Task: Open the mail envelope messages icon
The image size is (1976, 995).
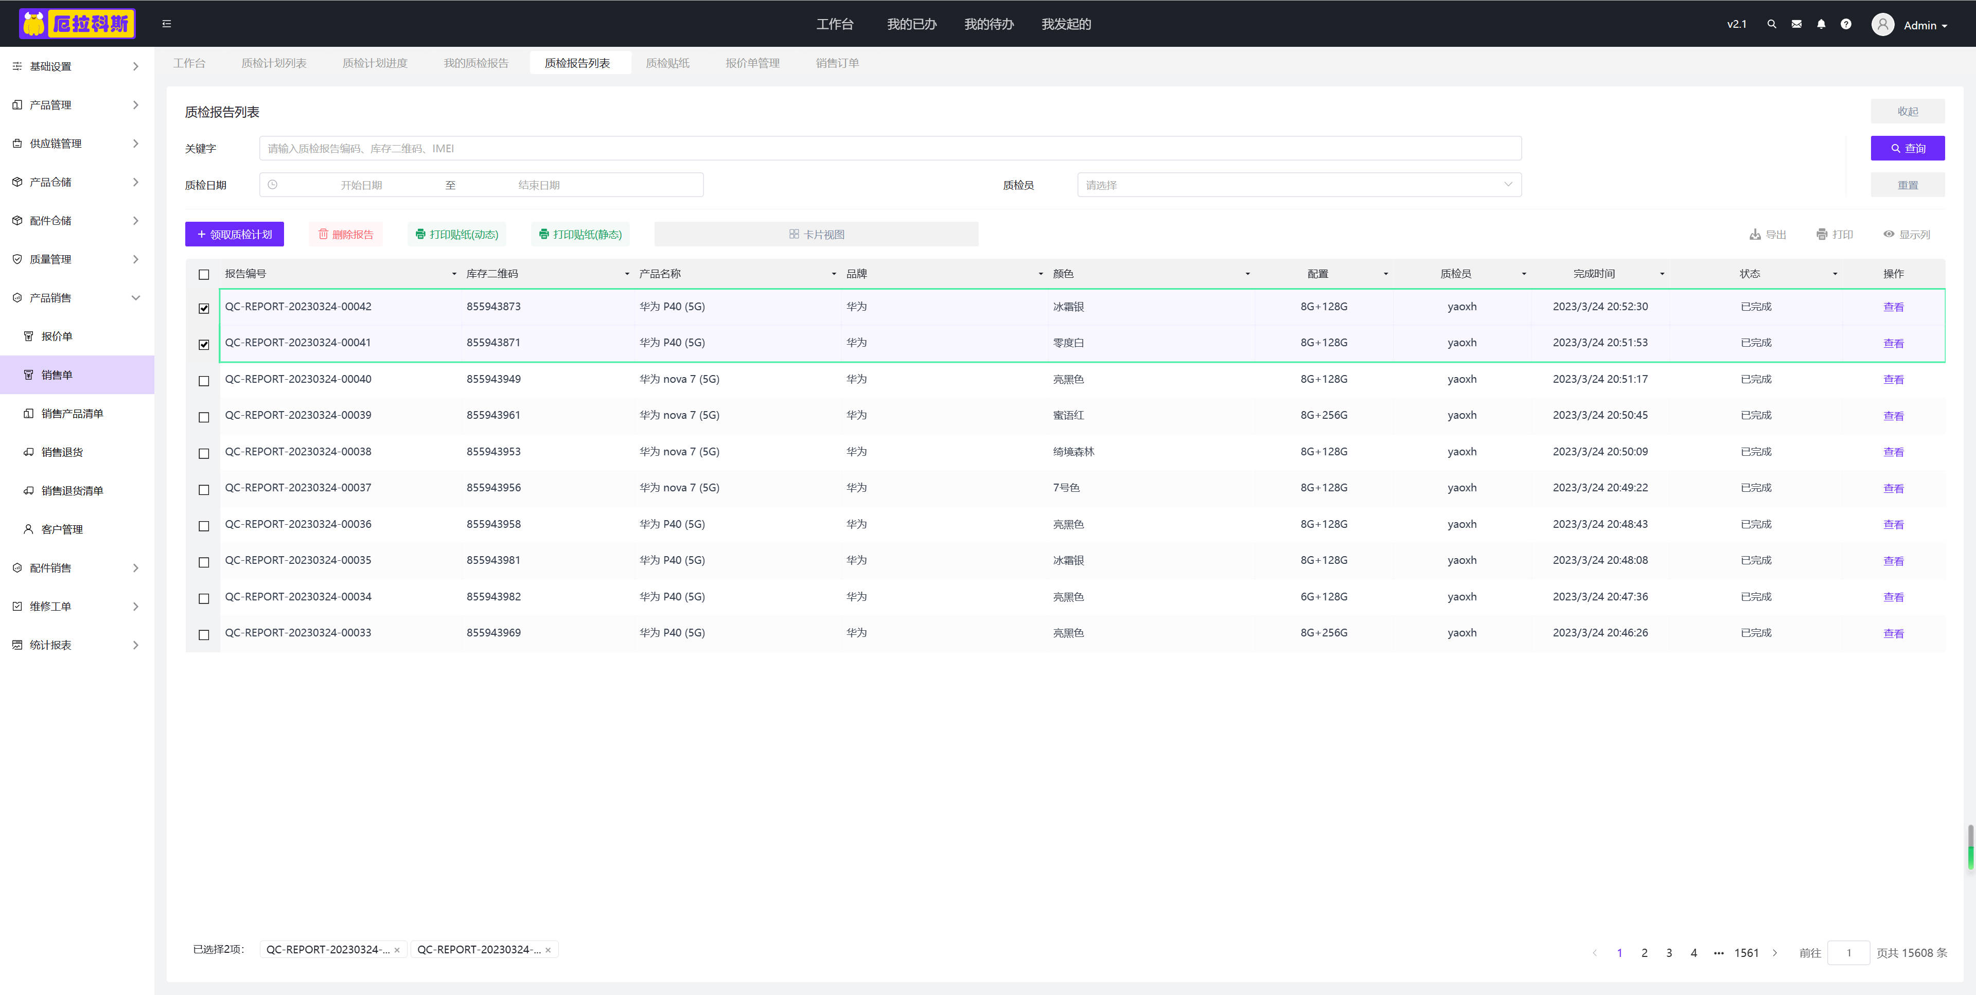Action: pos(1796,24)
